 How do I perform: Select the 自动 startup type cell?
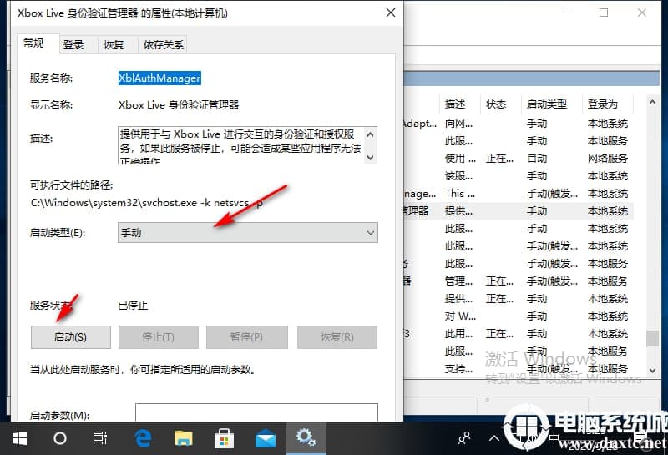(x=537, y=159)
